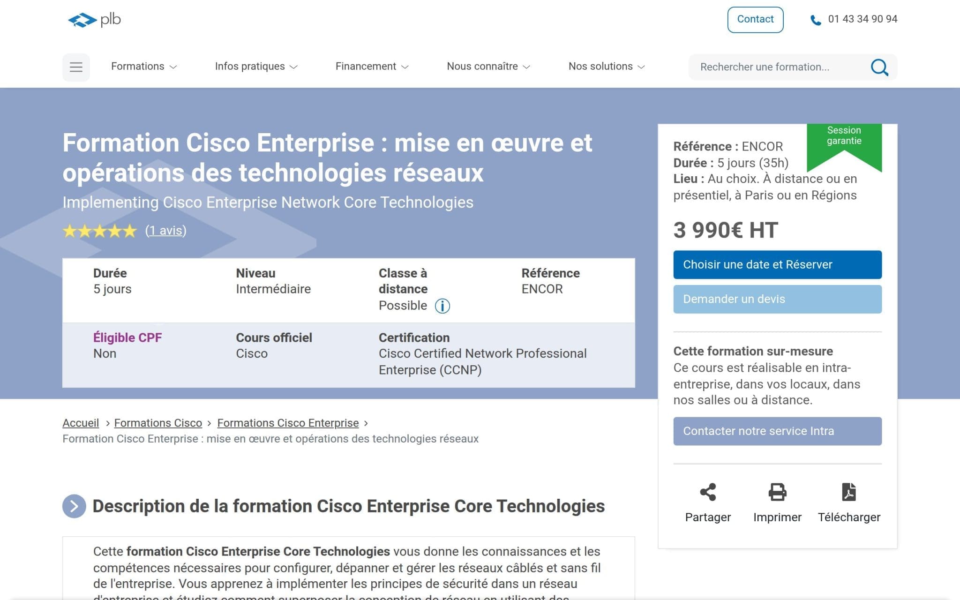This screenshot has width=960, height=600.
Task: Expand the Nos solutions menu
Action: 607,67
